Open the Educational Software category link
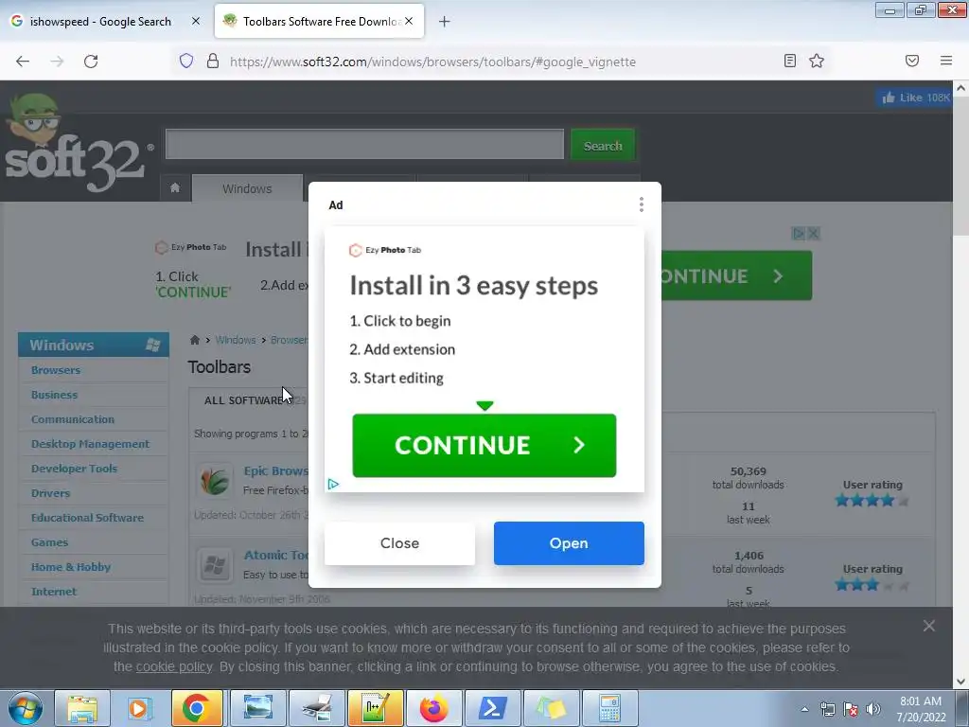Image resolution: width=969 pixels, height=727 pixels. click(x=87, y=518)
